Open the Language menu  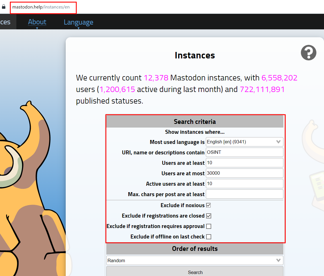coord(78,22)
